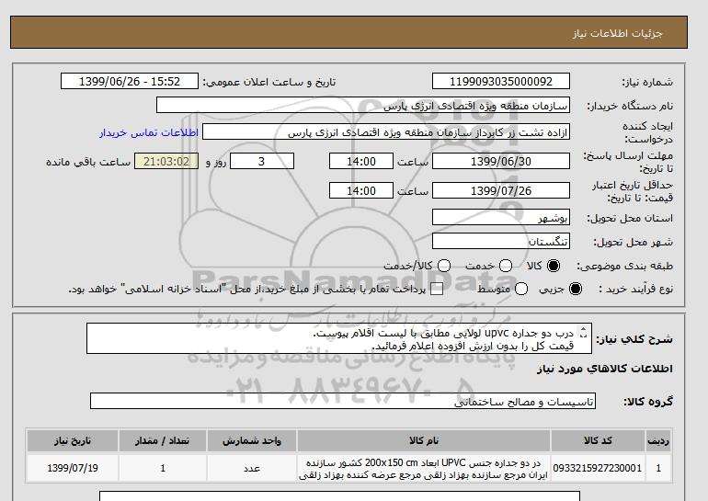
Task: Open the buyer contact information link
Action: [149, 132]
